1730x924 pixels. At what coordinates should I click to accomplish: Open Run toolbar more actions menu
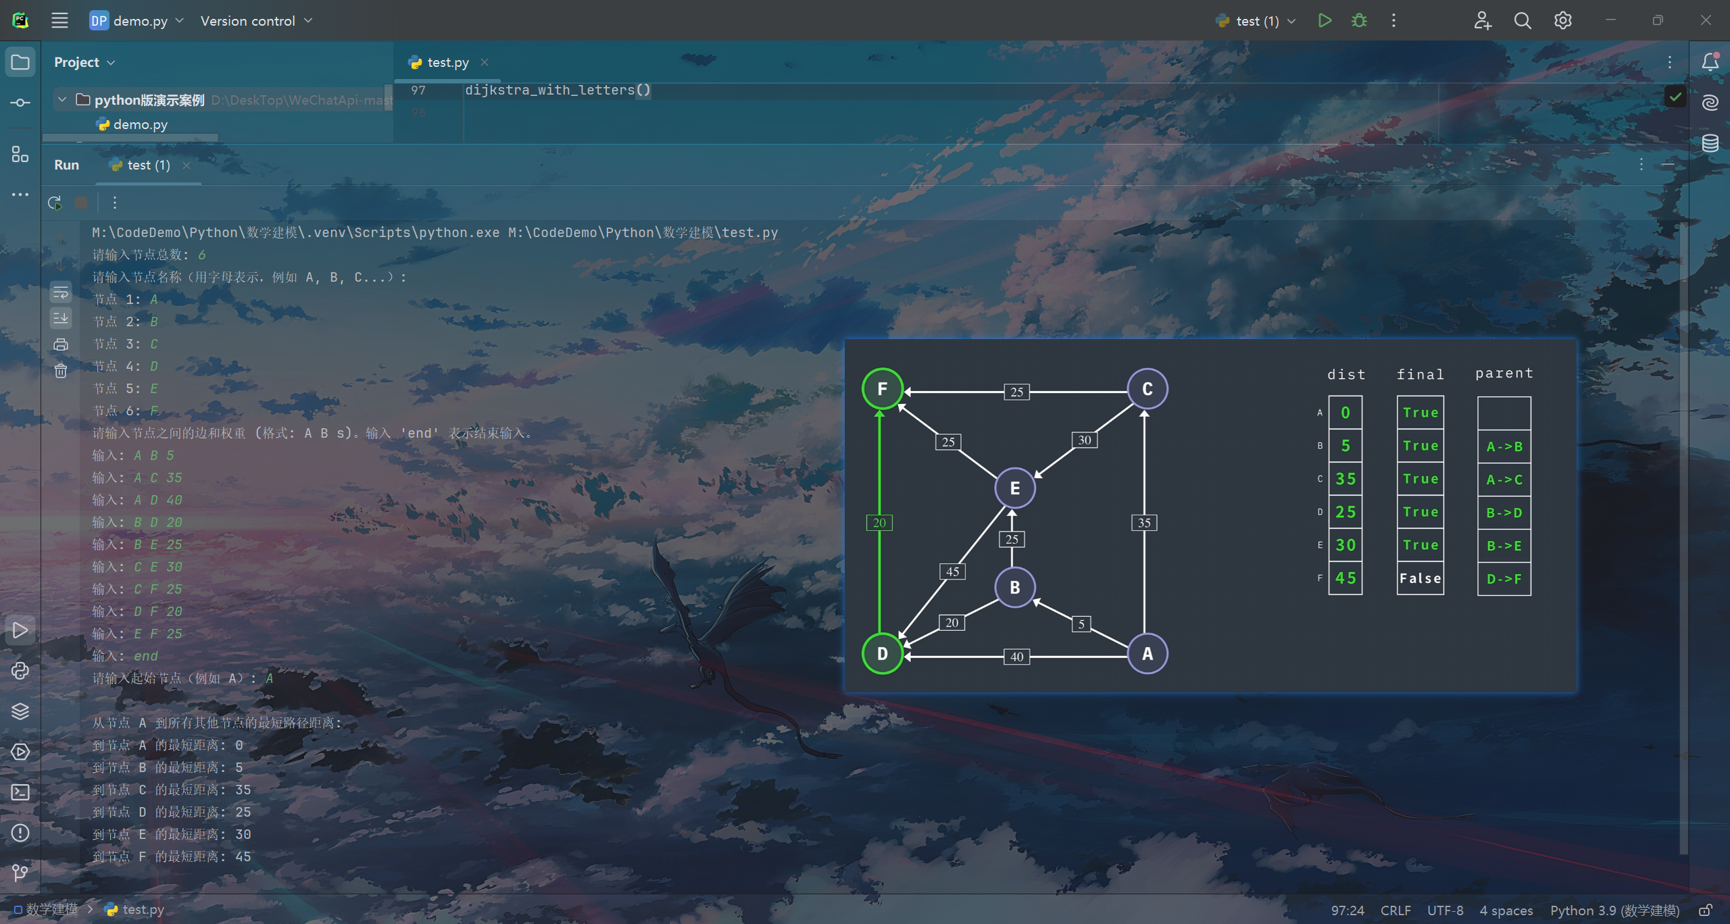(115, 203)
